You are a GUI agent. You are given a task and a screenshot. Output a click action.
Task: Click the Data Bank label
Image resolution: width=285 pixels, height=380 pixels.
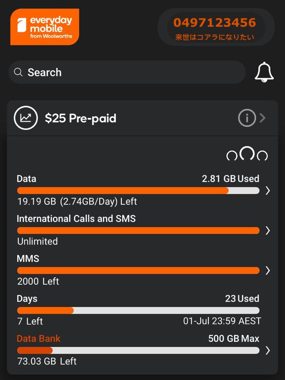(39, 339)
